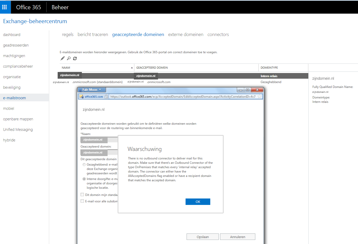The height and width of the screenshot is (244, 358).
Task: Confirm the Waarschuwing dialog with OK
Action: (x=198, y=202)
